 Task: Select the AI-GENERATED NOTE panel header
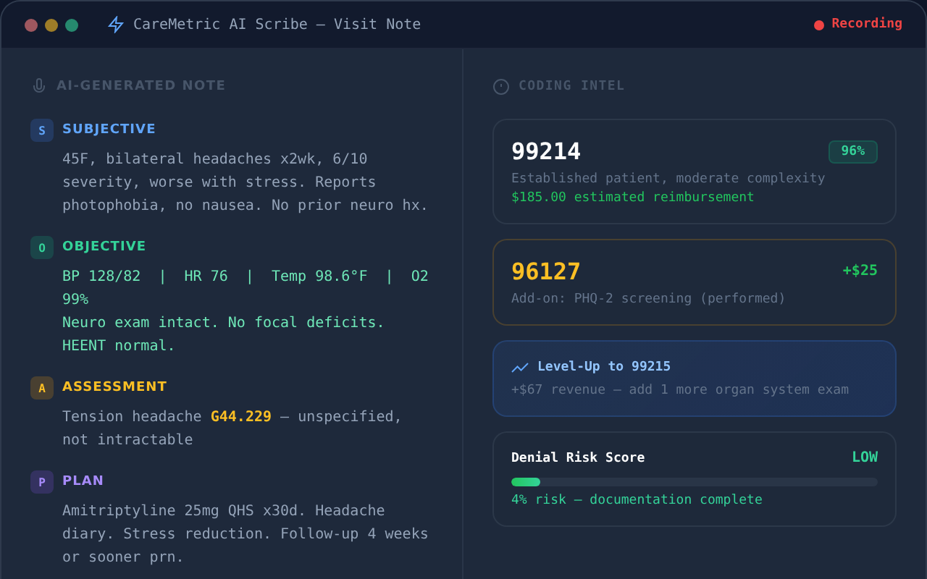click(141, 85)
